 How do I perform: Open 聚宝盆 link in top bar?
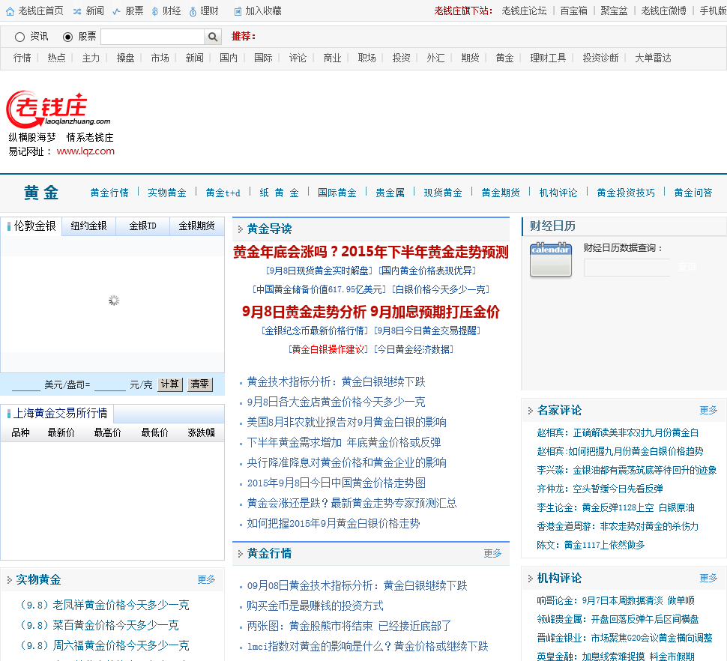[x=614, y=11]
